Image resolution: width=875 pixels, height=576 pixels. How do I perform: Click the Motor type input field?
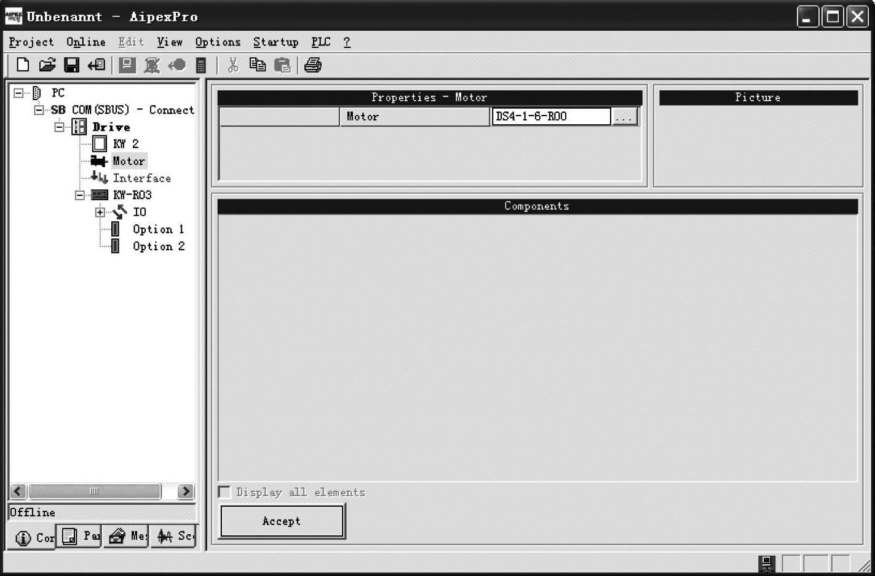(551, 116)
